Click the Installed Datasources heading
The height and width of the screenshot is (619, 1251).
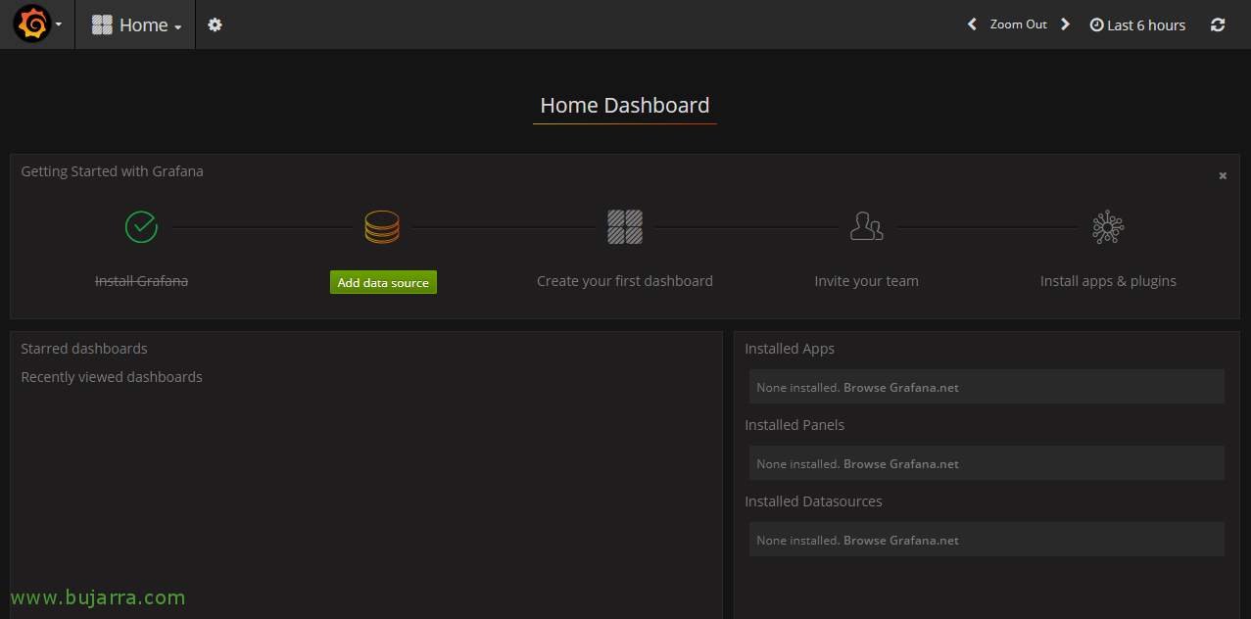tap(813, 501)
